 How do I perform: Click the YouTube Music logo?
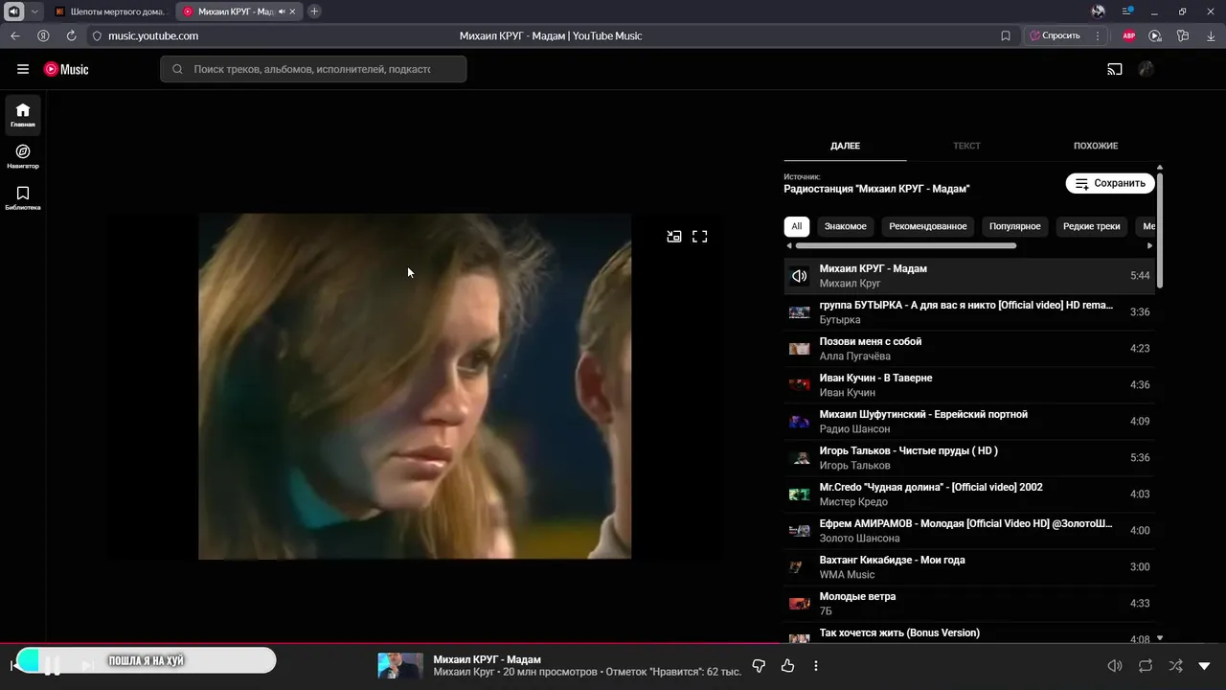click(x=66, y=69)
